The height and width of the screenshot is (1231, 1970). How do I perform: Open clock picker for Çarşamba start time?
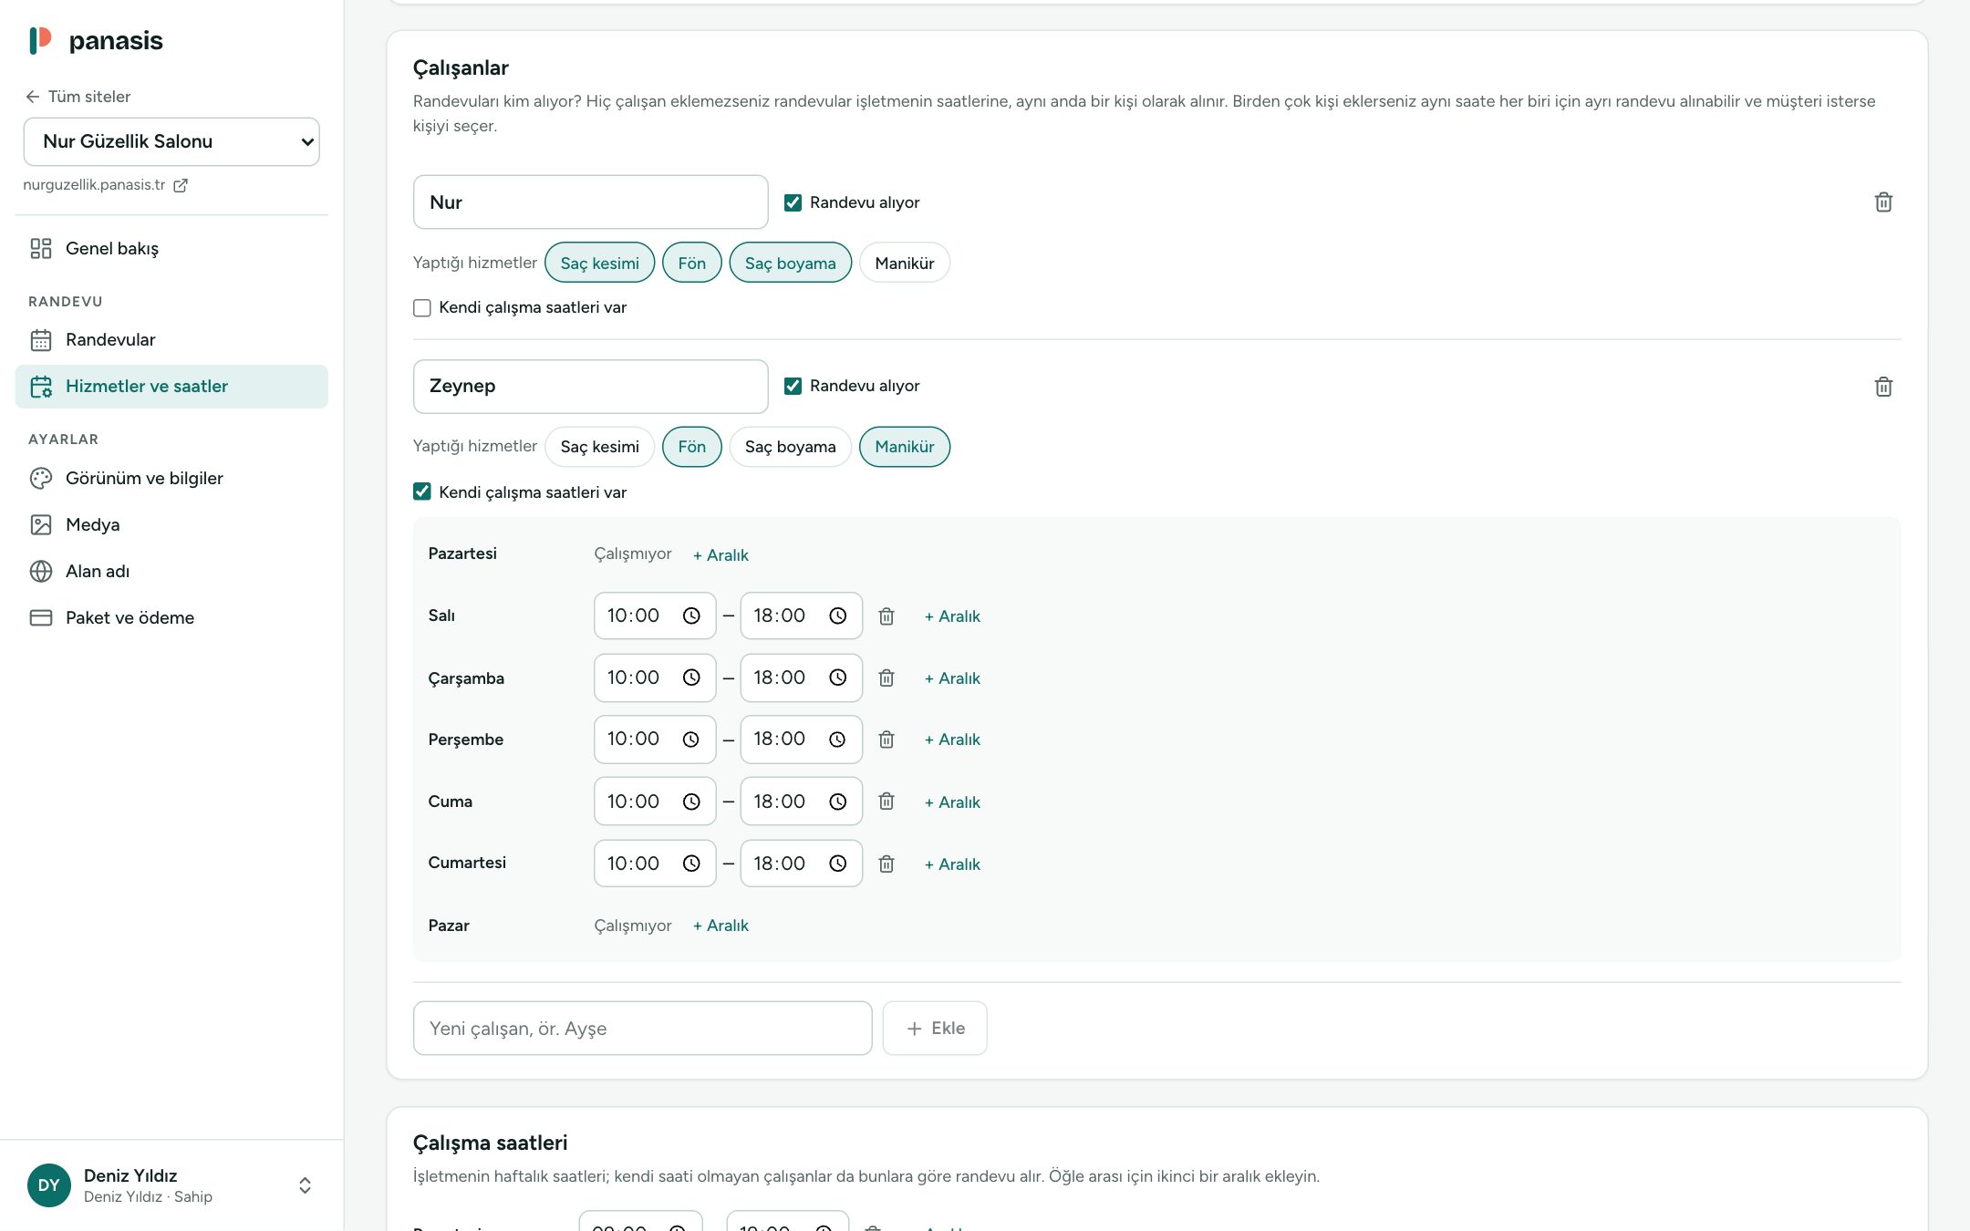point(691,678)
